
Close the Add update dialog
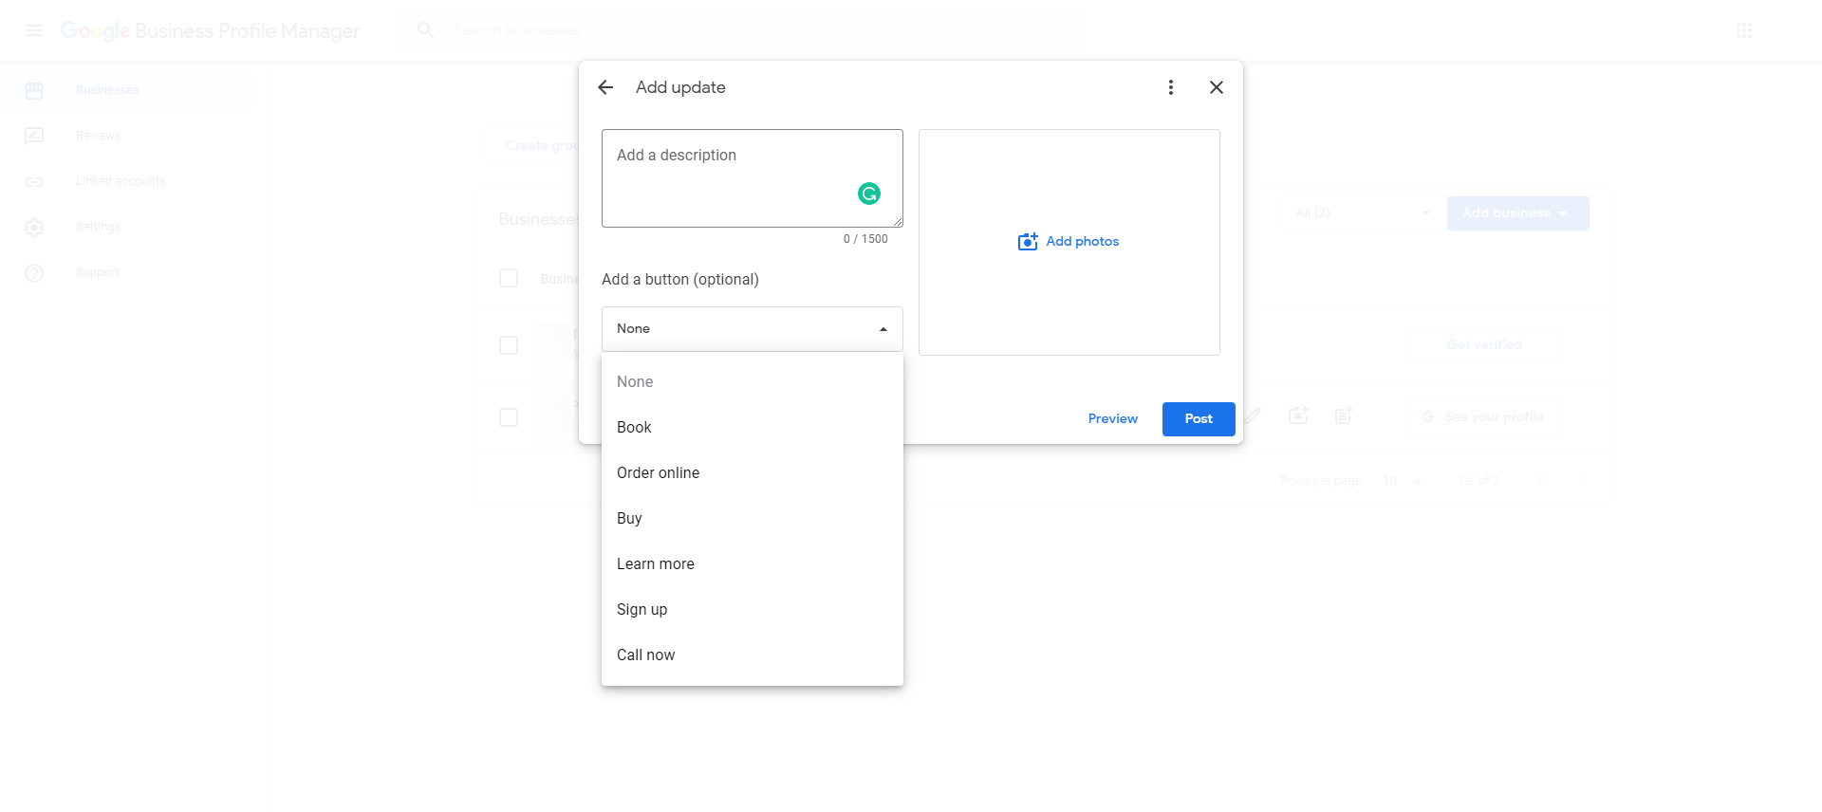1217,87
